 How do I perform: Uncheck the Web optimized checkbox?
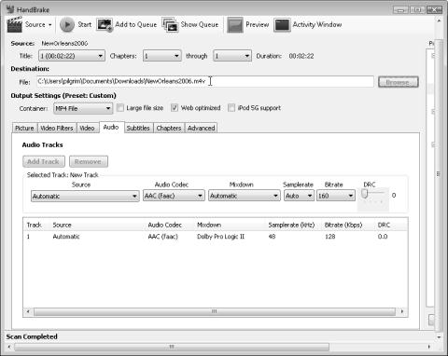(175, 108)
